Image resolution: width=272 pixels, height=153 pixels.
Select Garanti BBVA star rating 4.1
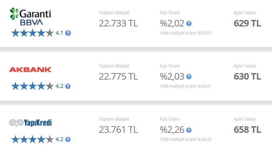click(x=37, y=33)
